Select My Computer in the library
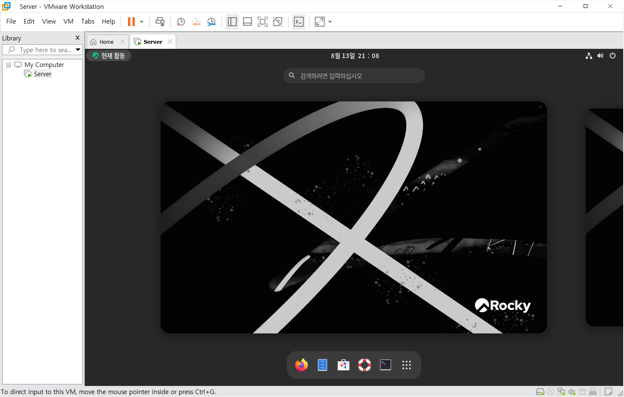Image resolution: width=624 pixels, height=397 pixels. 44,65
